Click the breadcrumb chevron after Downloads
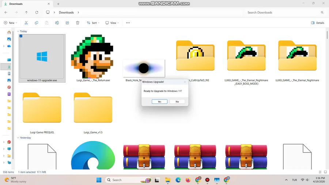Screen dimensions: 329x185 78,12
